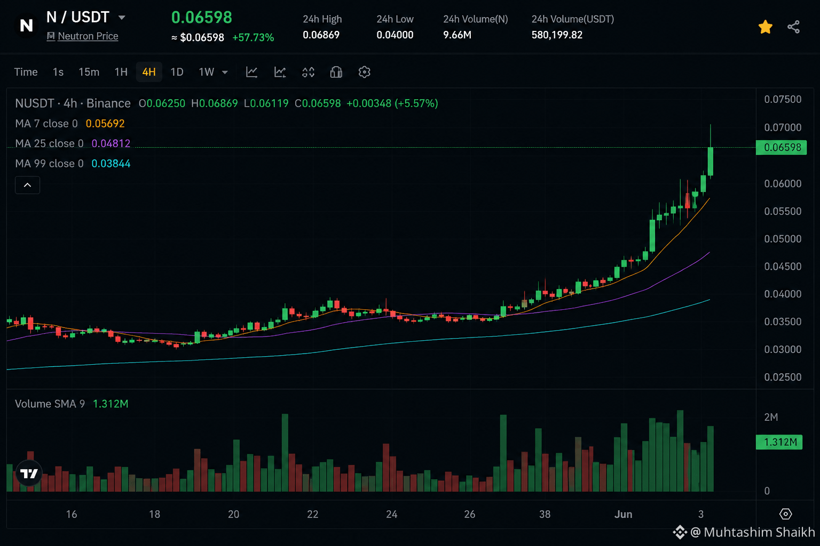Add N/USDT to favorites with the star icon
The width and height of the screenshot is (820, 546).
(x=765, y=27)
